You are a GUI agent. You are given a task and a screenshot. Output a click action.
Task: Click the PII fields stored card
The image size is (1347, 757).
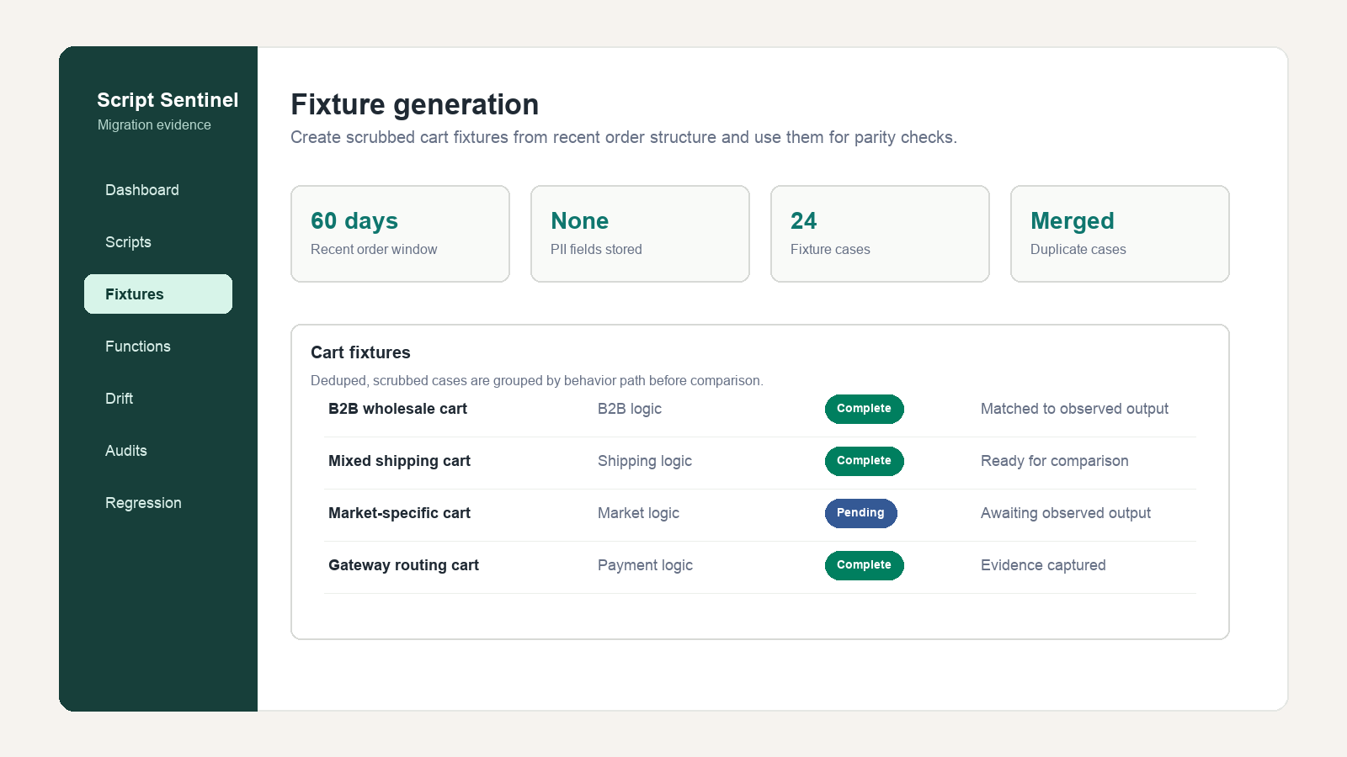click(x=640, y=234)
